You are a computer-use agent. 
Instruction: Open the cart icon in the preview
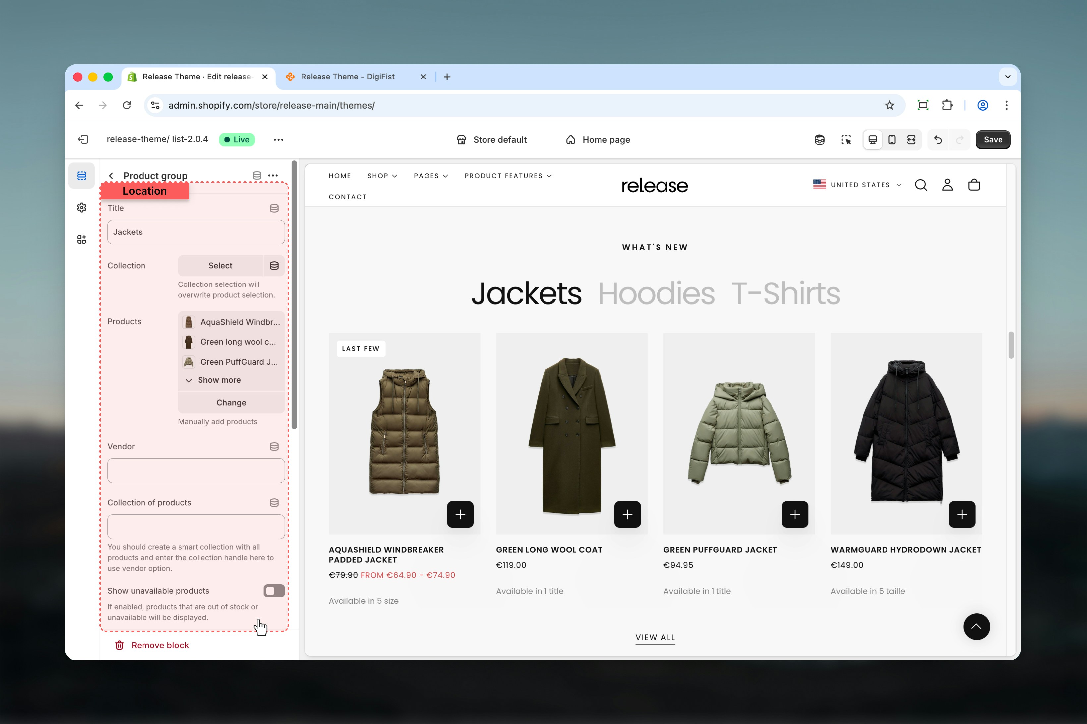(x=974, y=185)
